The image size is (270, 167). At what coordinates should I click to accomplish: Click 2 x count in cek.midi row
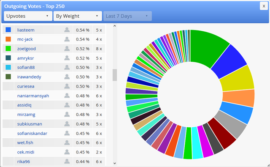99,152
